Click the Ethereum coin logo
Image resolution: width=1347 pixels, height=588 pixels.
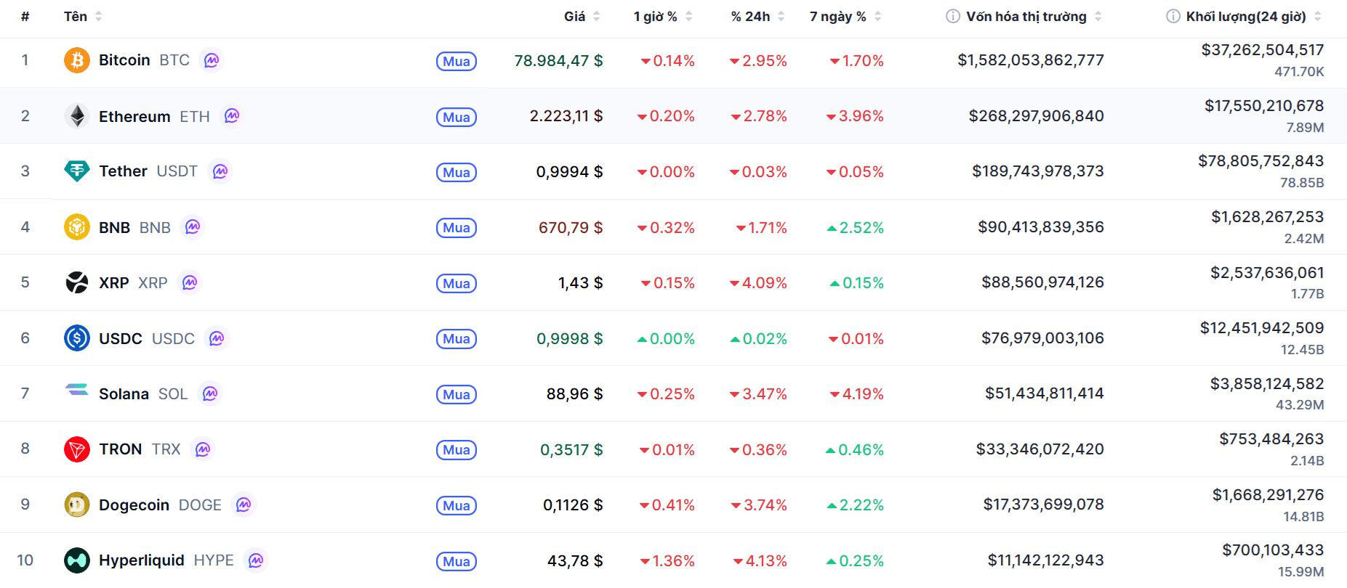point(77,116)
